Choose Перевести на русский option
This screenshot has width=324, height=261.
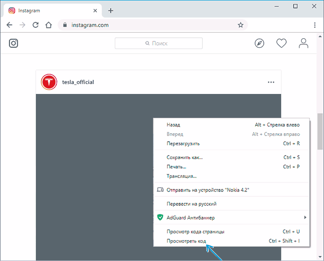click(x=191, y=204)
